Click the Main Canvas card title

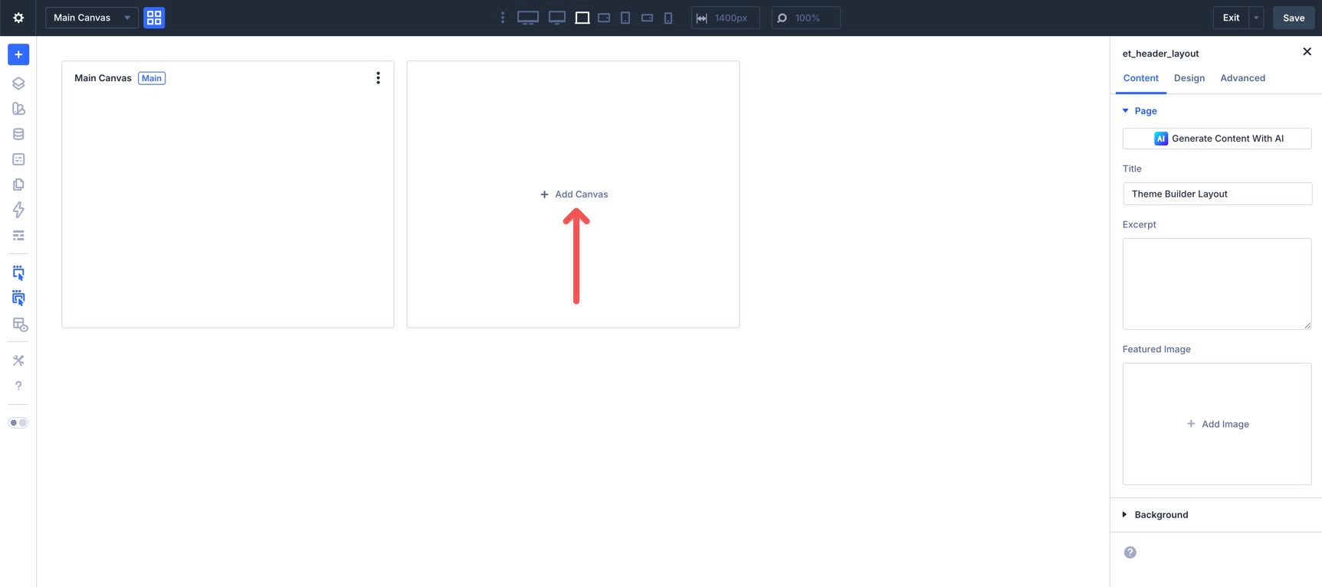[x=103, y=78]
